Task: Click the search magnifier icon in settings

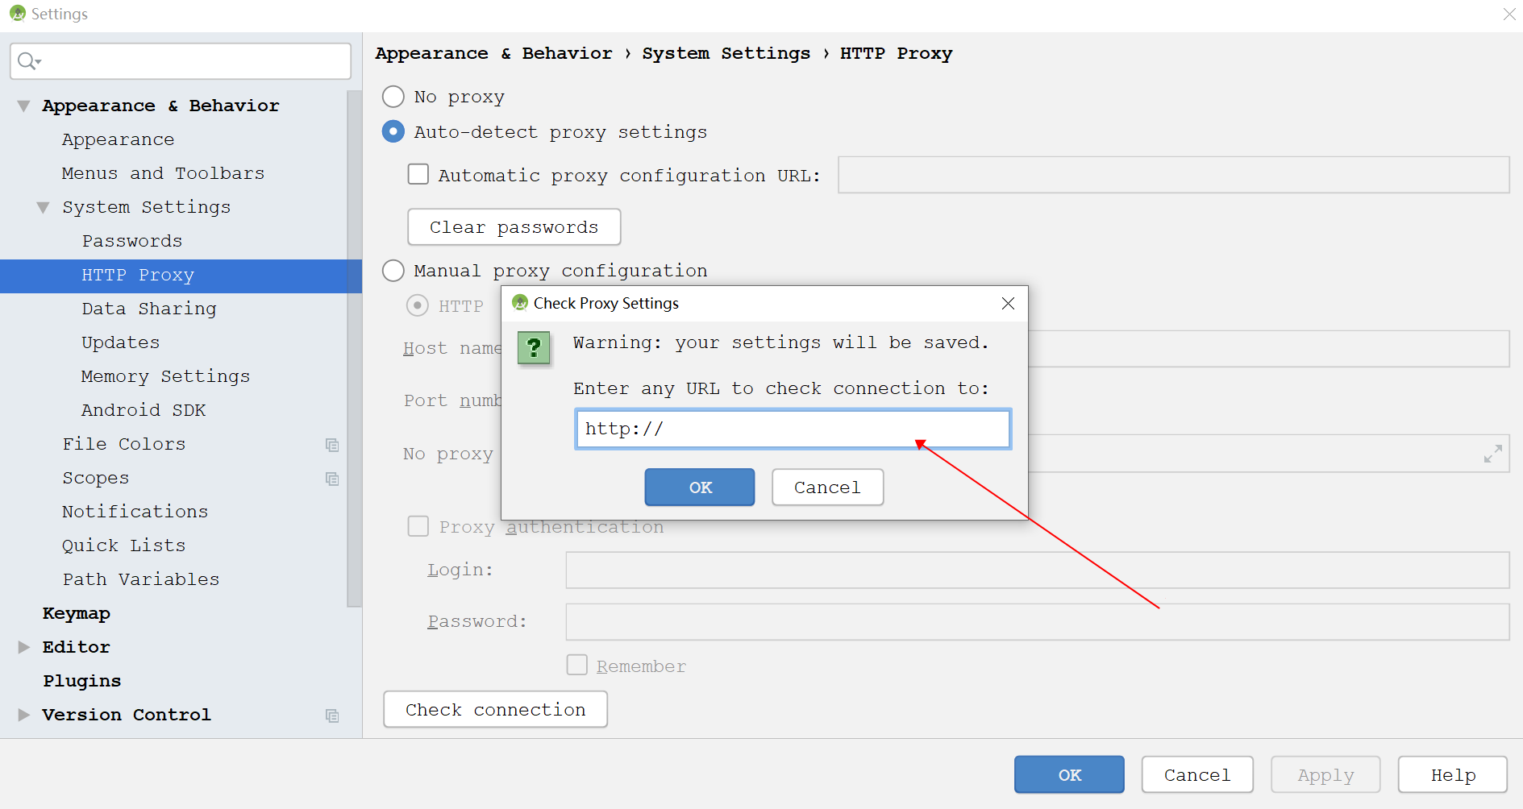Action: [x=27, y=60]
